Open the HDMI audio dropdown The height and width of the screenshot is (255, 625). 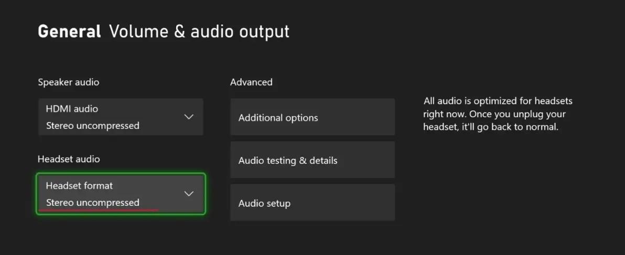tap(120, 117)
